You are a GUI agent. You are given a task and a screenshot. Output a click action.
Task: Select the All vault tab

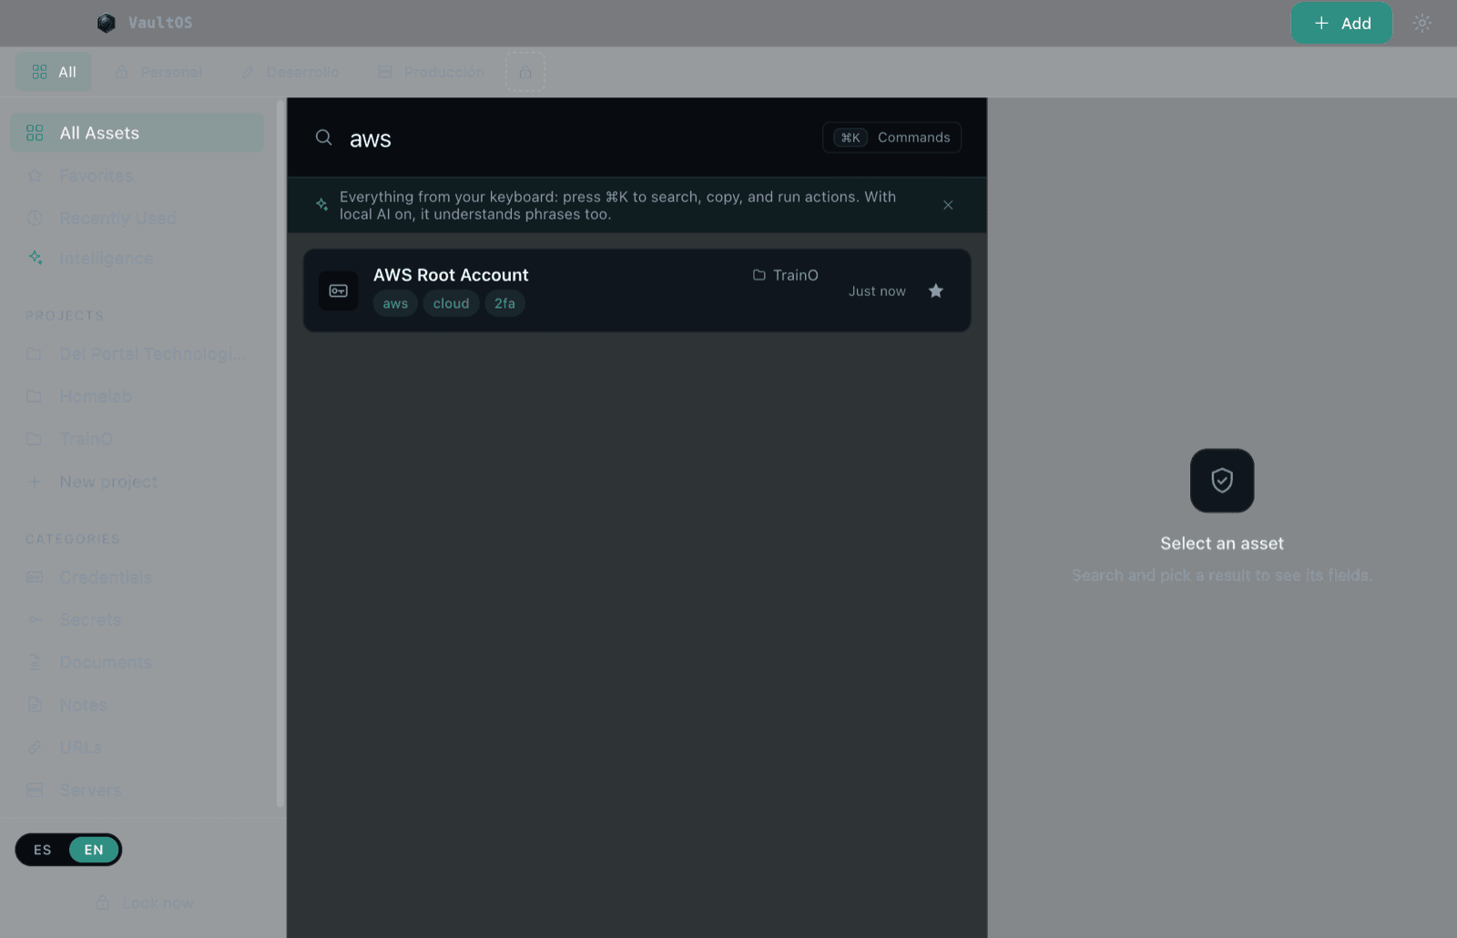pyautogui.click(x=54, y=72)
